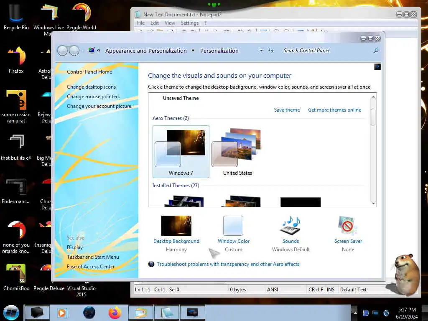Select the United States theme
Screen dimensions: 428x321
(x=237, y=152)
